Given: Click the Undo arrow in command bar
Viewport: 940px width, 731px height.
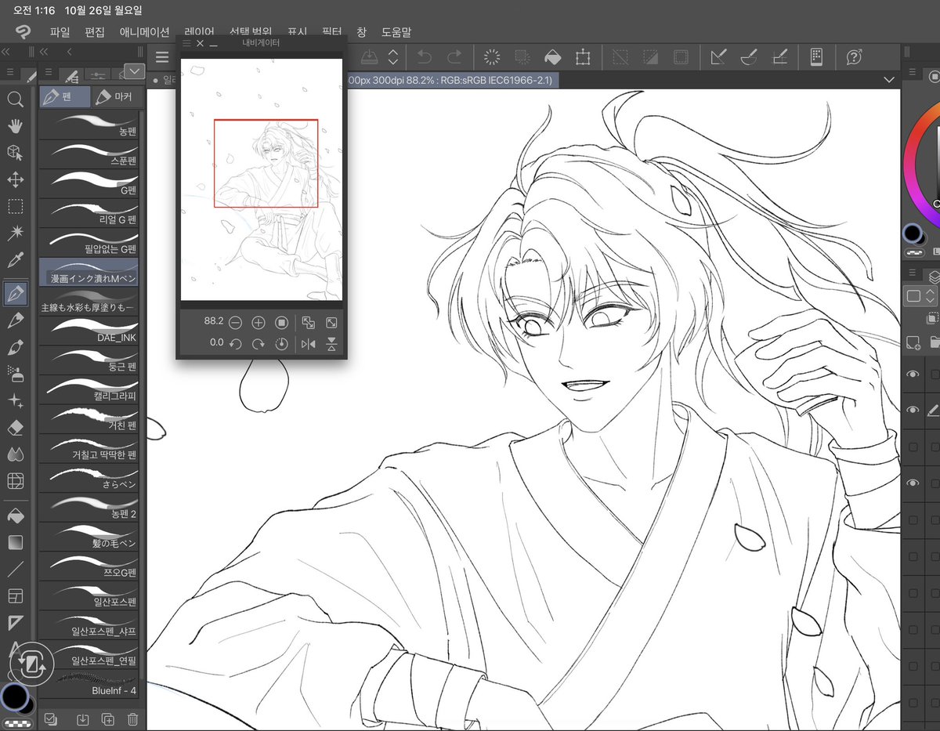Looking at the screenshot, I should [x=424, y=56].
